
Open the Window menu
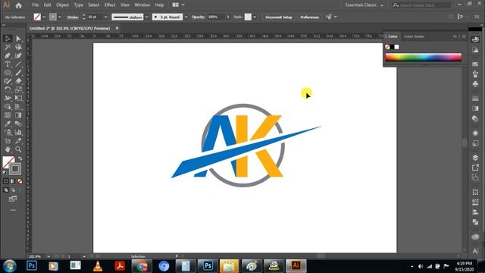142,5
